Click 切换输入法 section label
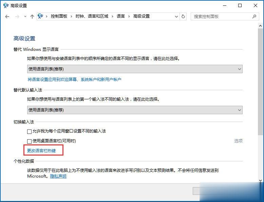This screenshot has width=264, height=202. pos(24,122)
